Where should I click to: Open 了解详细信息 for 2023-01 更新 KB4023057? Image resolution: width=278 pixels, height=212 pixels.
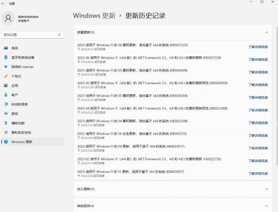pos(258,173)
